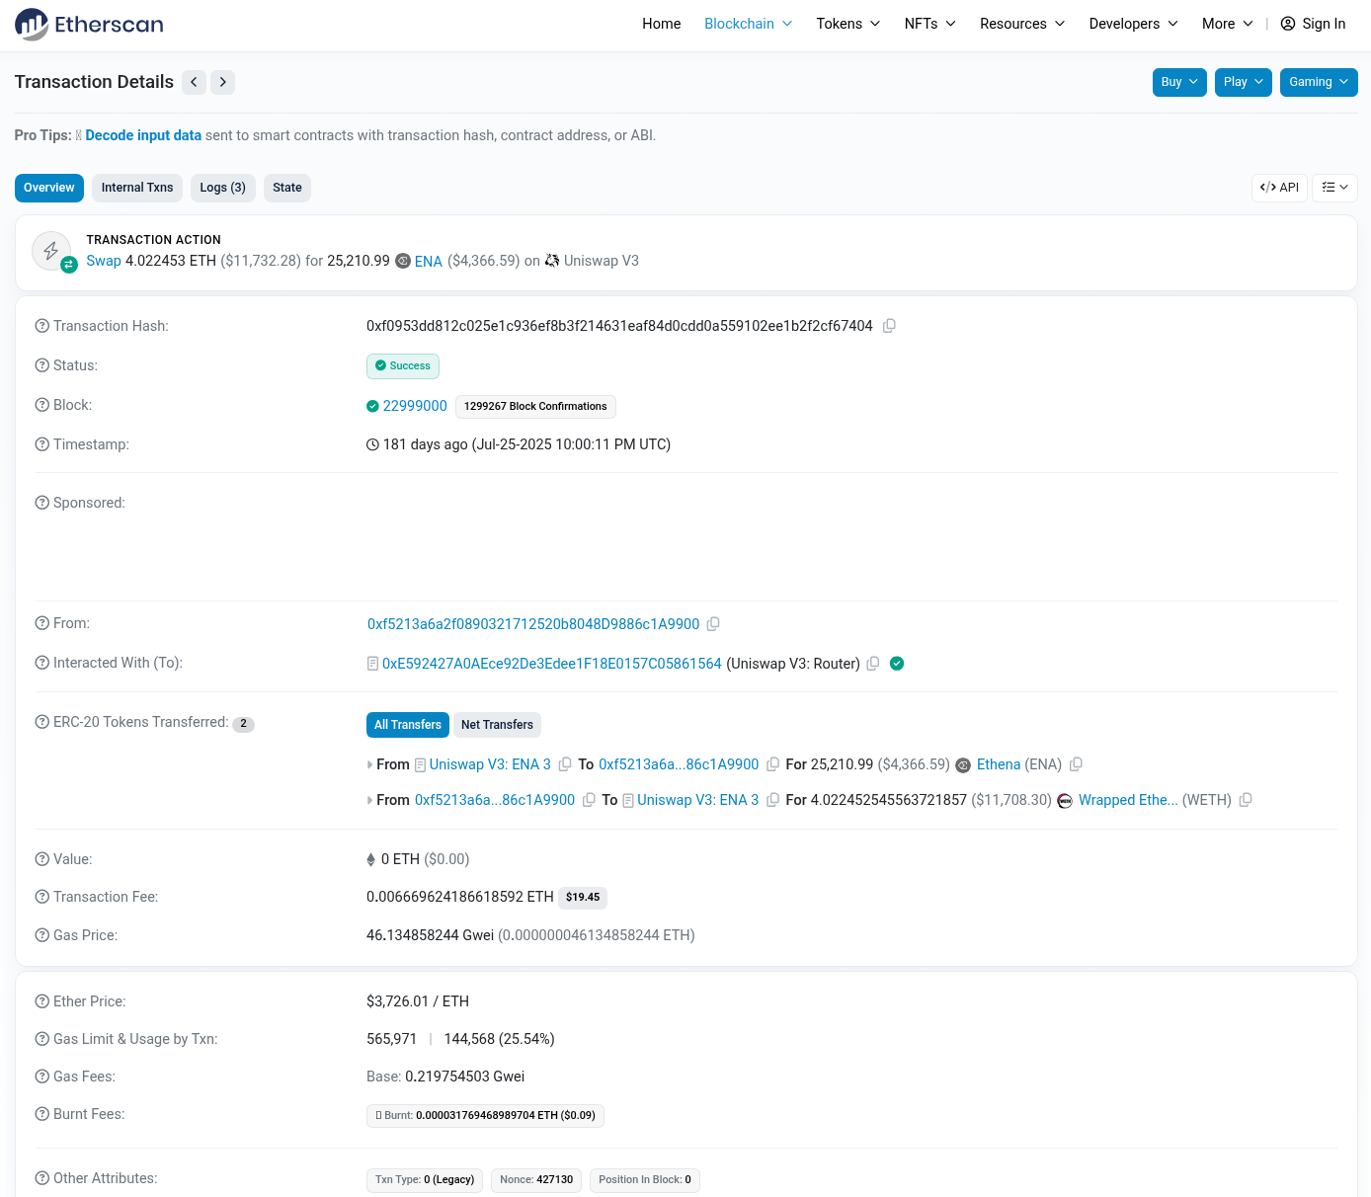Viewport: 1371px width, 1197px height.
Task: Switch to the Logs tab
Action: pos(222,188)
